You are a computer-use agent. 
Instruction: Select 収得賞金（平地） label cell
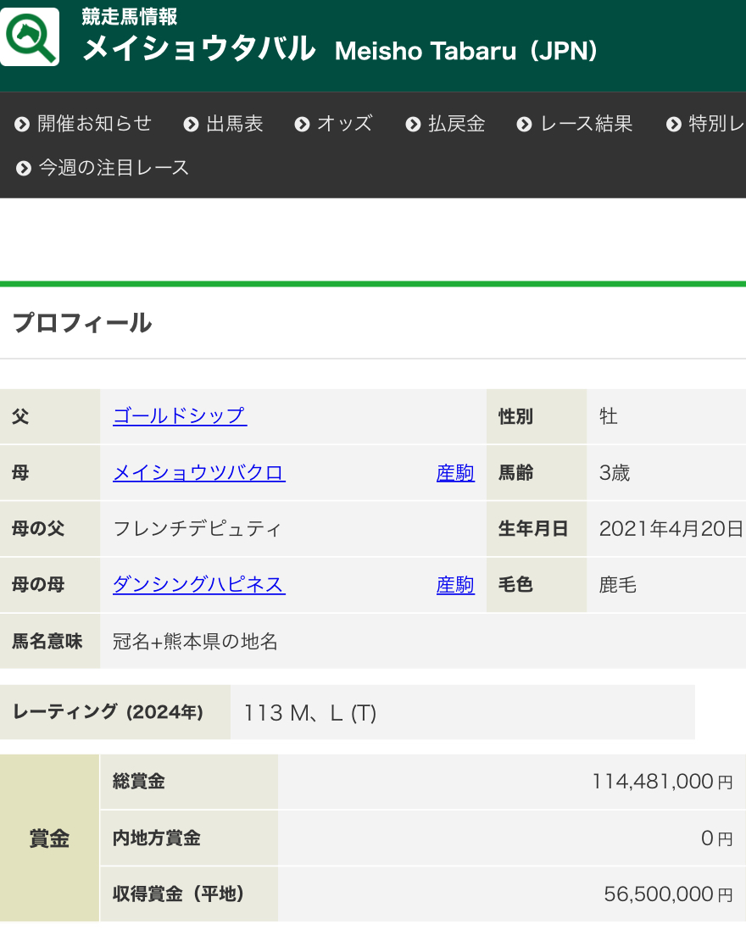[188, 894]
